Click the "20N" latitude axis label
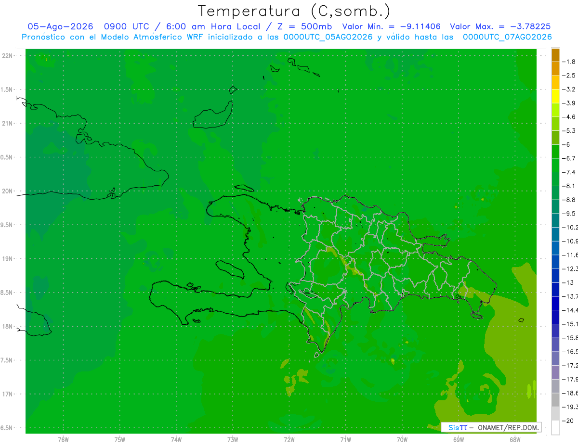 tap(8, 191)
